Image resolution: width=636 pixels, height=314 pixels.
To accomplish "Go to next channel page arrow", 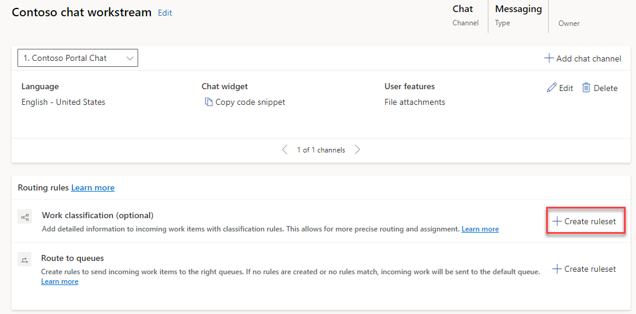I will click(x=357, y=150).
